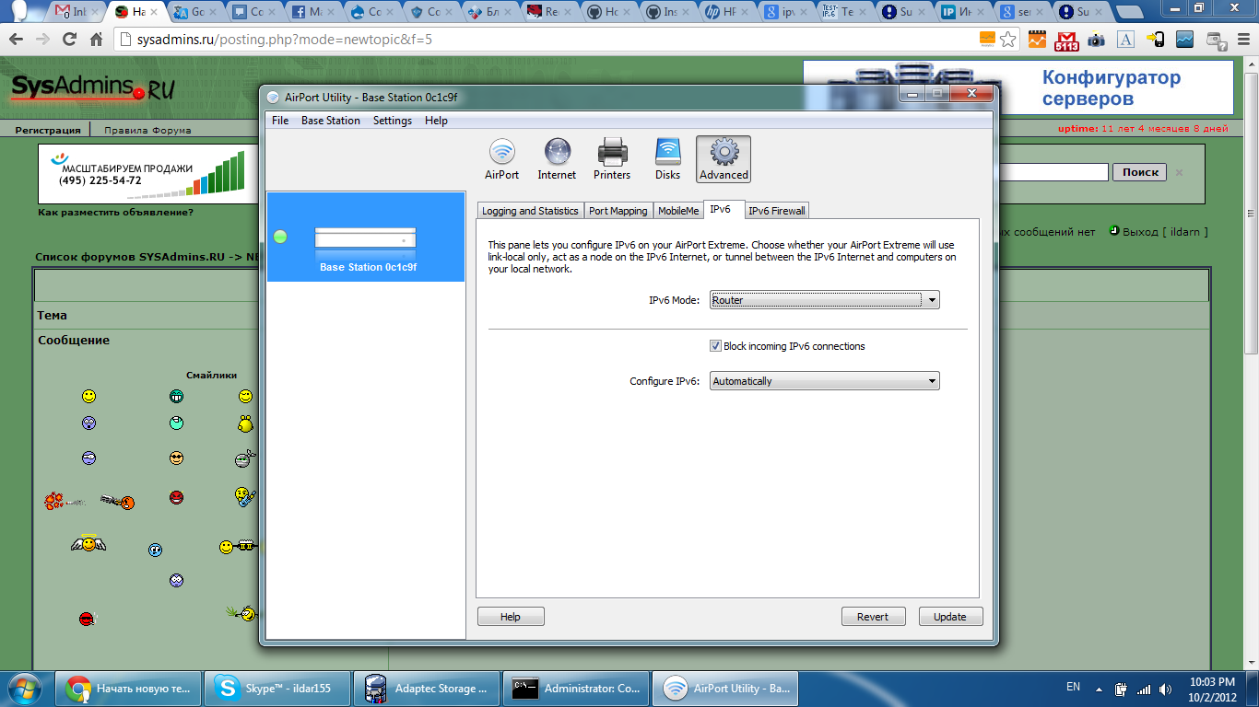Open the IPv6 Mode dropdown

point(825,300)
